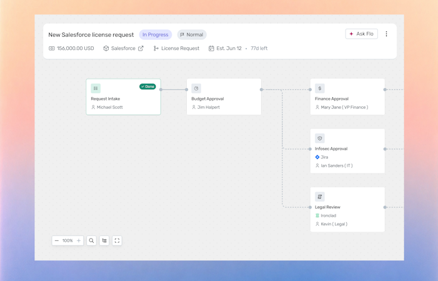Viewport: 438px width, 281px height.
Task: Select the Legal Review step title
Action: 327,207
